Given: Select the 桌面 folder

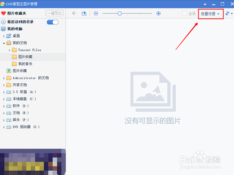Looking at the screenshot, I should coord(16,36).
